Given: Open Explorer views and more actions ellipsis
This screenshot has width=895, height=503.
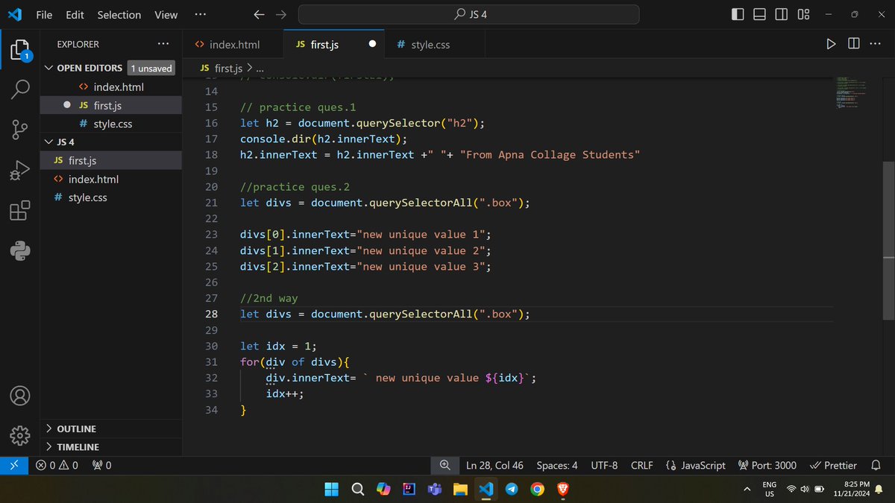Looking at the screenshot, I should click(x=163, y=44).
